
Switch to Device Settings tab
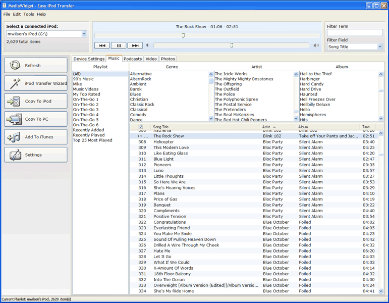(x=89, y=59)
